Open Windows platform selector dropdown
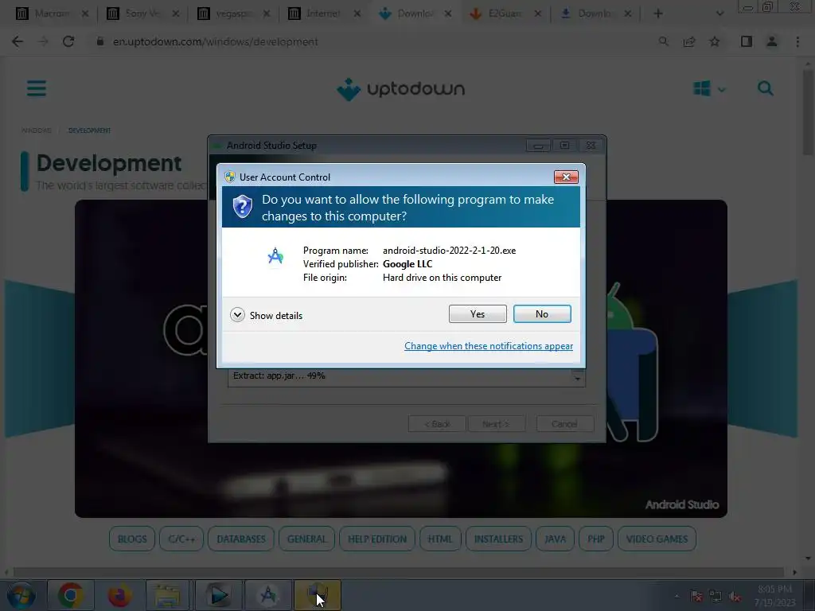 click(709, 88)
